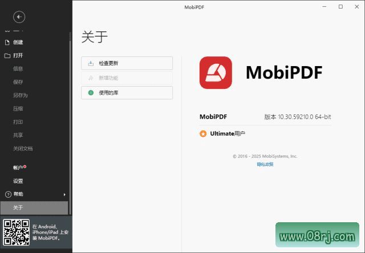Select 另存为 in the sidebar

[21, 95]
